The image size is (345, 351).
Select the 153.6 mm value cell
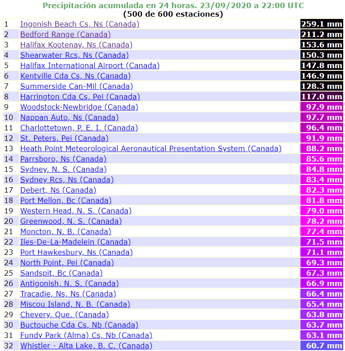point(322,45)
